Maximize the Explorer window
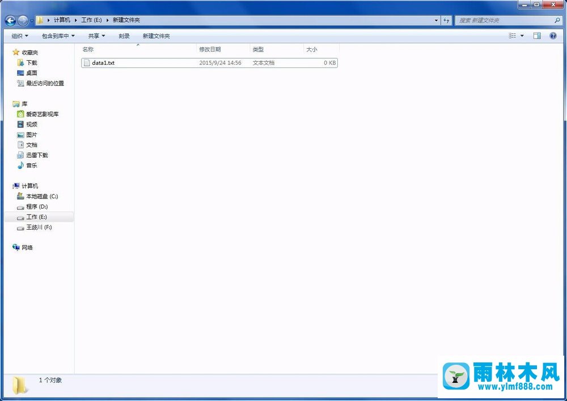 (x=536, y=5)
